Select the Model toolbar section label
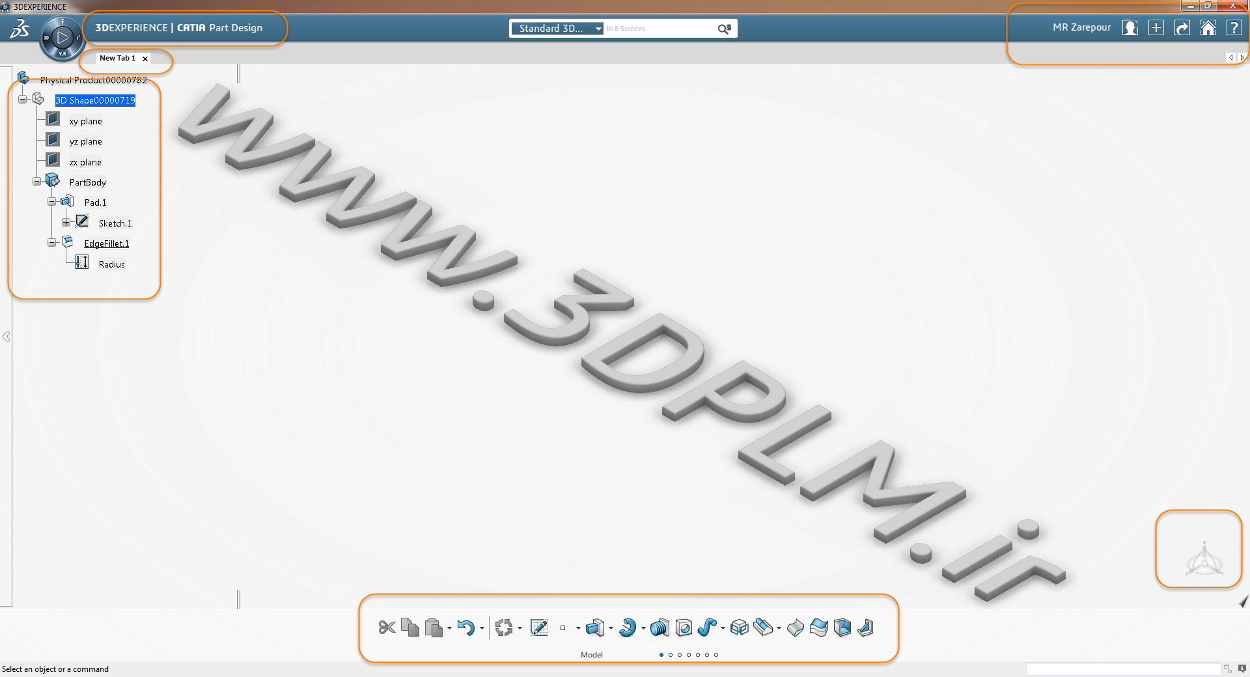The width and height of the screenshot is (1250, 677). [x=592, y=655]
